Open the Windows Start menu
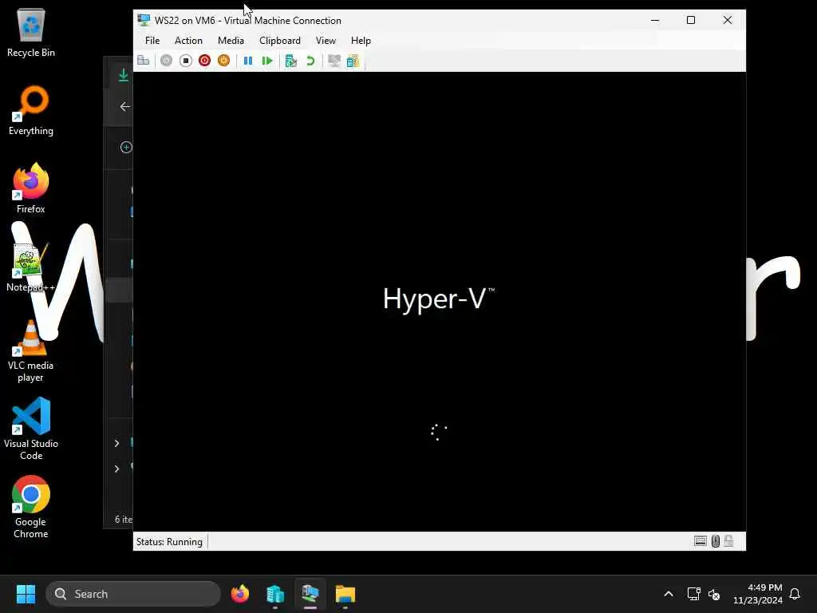Image resolution: width=817 pixels, height=613 pixels. tap(26, 594)
